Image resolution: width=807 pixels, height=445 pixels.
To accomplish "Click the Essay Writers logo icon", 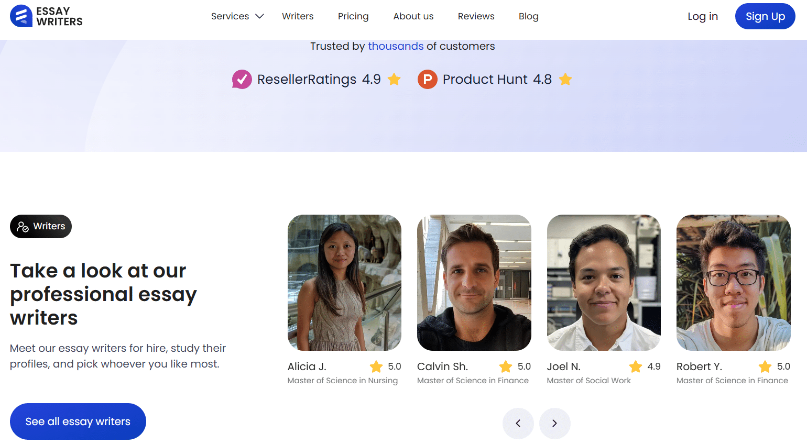I will [21, 16].
